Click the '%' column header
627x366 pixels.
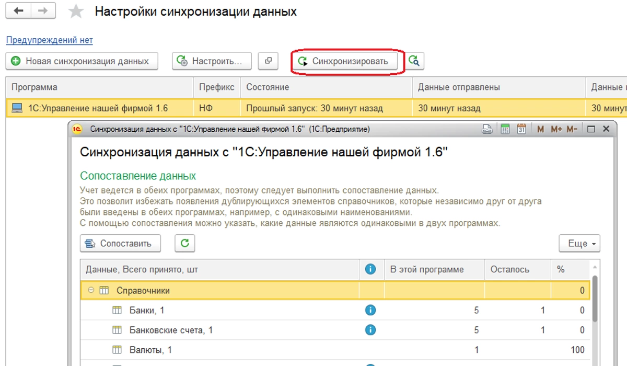click(570, 270)
